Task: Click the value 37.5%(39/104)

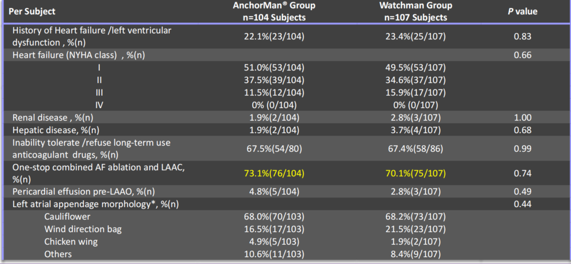Action: [x=274, y=80]
